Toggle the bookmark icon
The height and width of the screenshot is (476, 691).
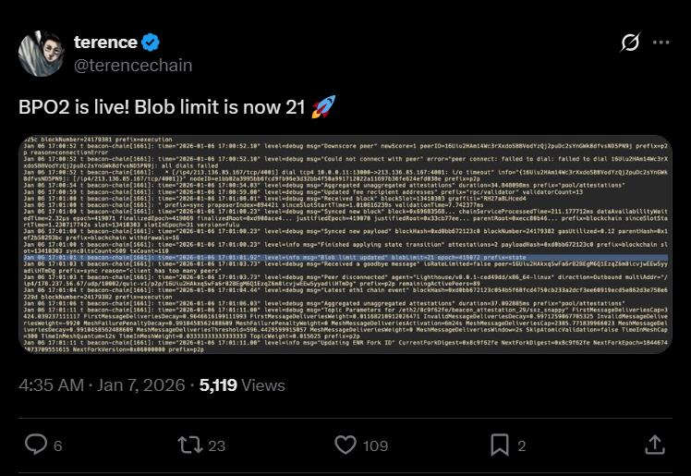(498, 445)
